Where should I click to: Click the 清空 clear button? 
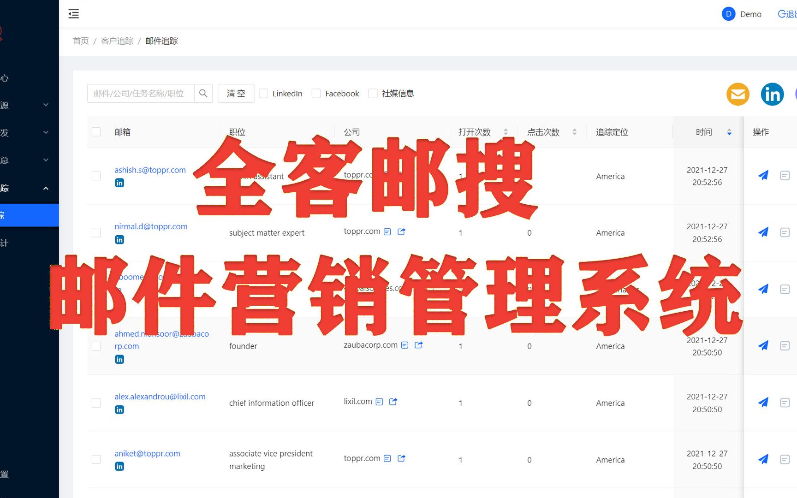[x=236, y=93]
